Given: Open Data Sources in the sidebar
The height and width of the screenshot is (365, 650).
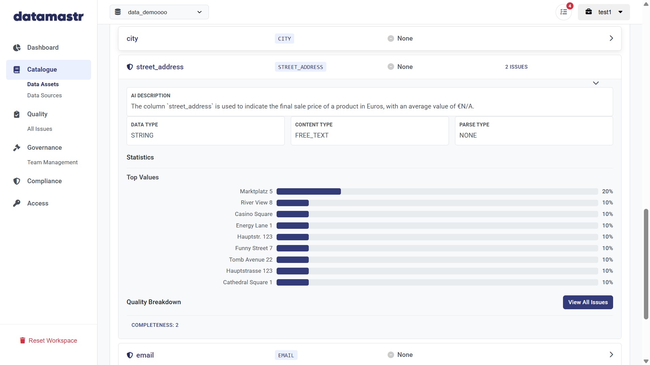Looking at the screenshot, I should [x=44, y=96].
